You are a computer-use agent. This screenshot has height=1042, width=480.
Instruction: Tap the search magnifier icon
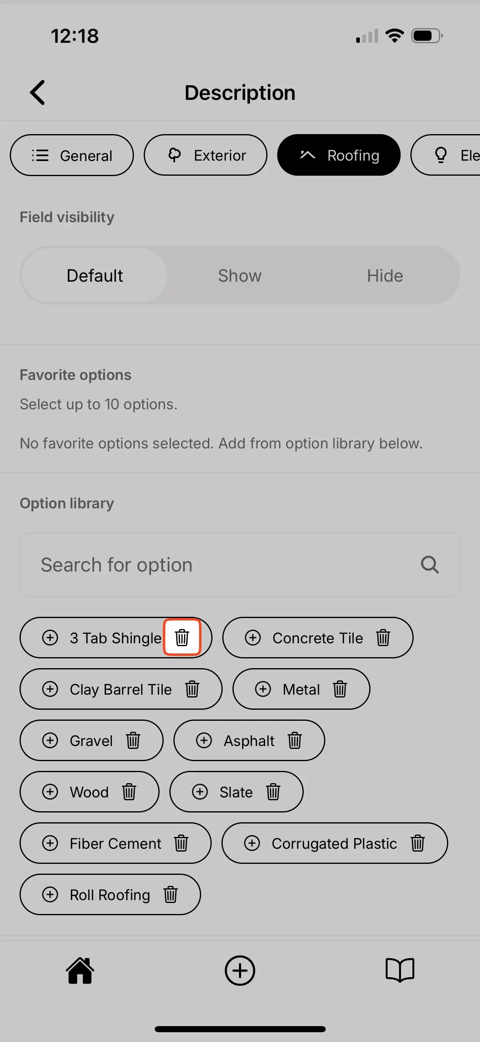coord(430,565)
